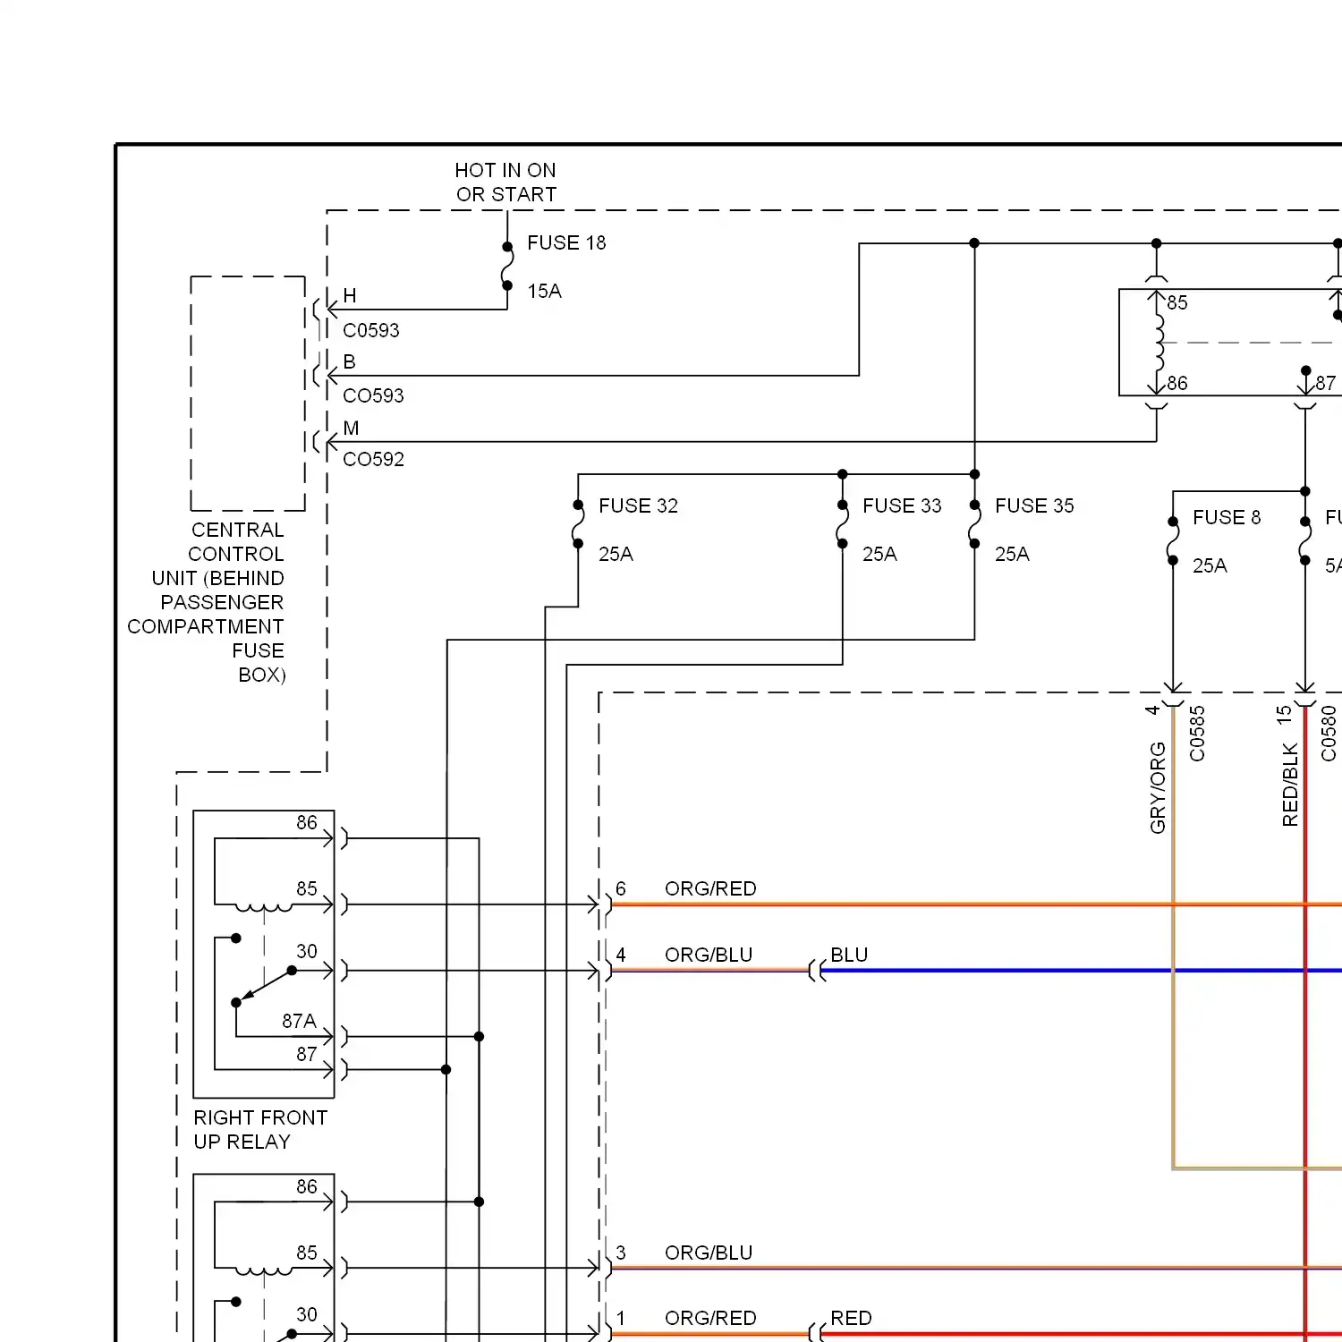Click the 'FUSE 35' label

coord(1034,506)
